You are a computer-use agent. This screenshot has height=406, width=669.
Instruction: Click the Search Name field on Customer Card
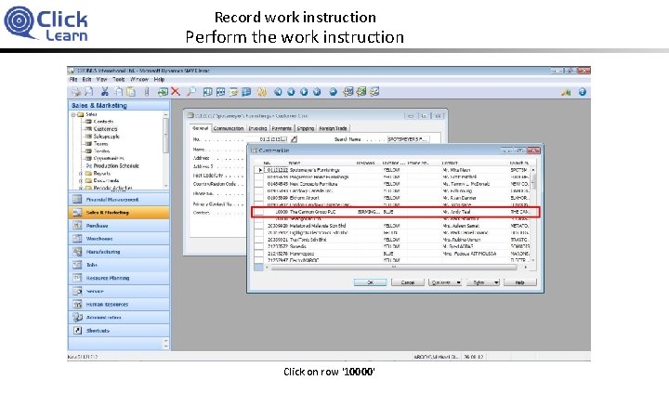tap(408, 139)
